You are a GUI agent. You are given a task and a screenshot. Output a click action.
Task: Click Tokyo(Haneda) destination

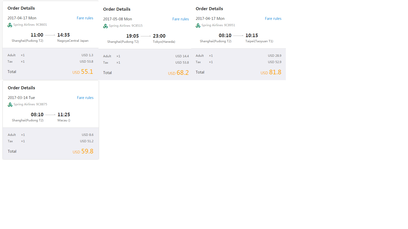coord(164,42)
